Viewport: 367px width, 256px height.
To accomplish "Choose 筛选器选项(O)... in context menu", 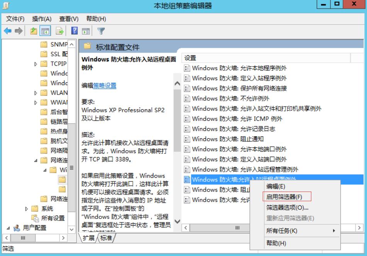I will click(295, 208).
